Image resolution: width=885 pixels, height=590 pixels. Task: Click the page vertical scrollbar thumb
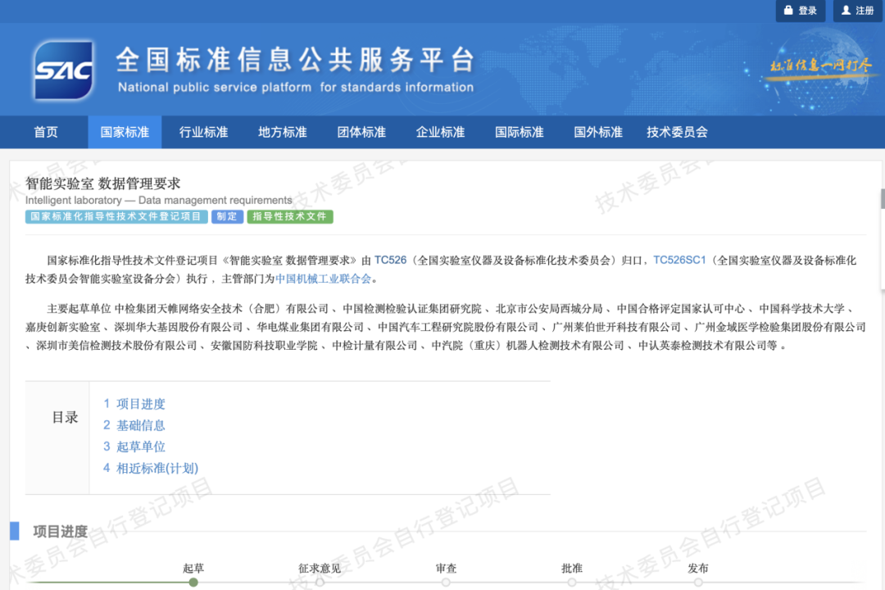[x=883, y=199]
